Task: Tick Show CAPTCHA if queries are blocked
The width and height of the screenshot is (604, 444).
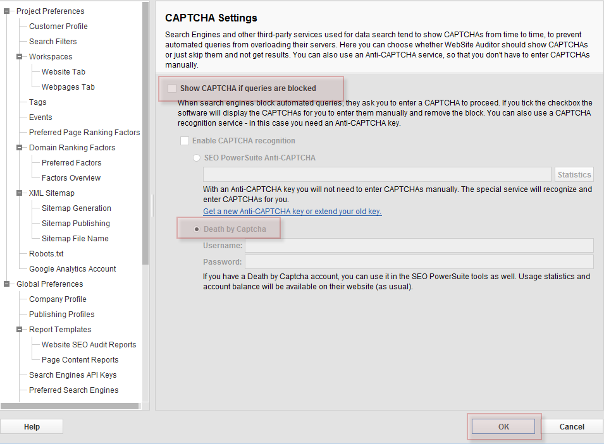Action: 172,88
